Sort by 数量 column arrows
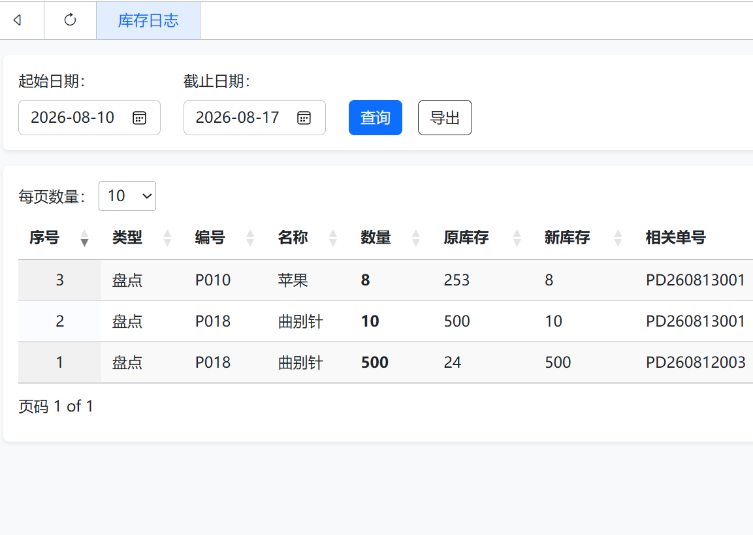 coord(416,238)
